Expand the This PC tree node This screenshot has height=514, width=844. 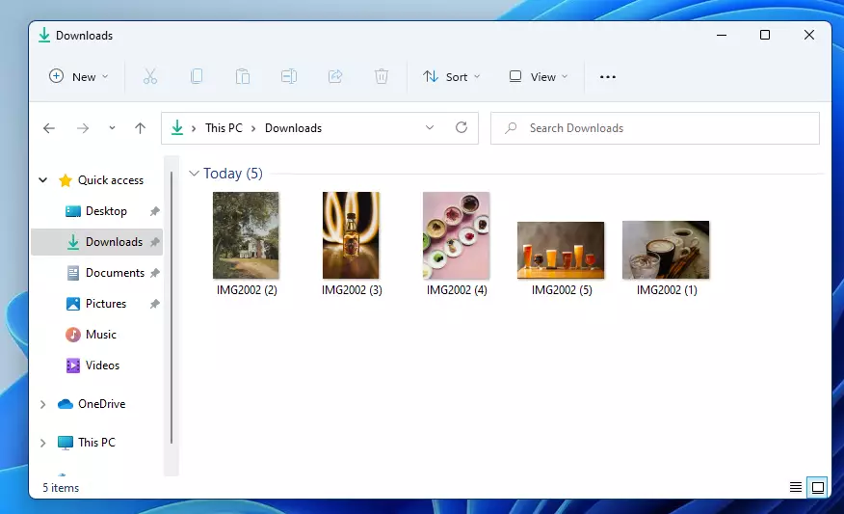point(43,443)
